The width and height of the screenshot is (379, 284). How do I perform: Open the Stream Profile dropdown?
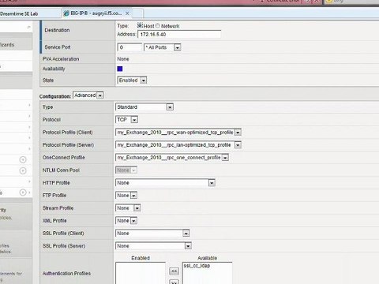128,208
